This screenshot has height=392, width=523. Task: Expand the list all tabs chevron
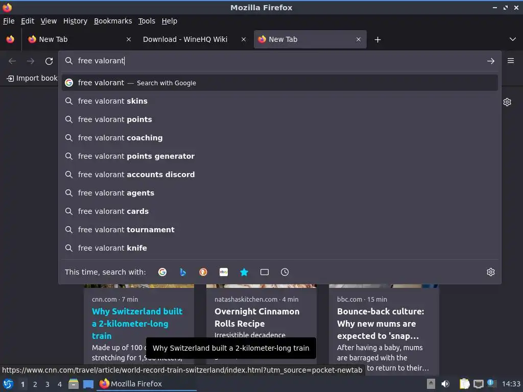tap(513, 39)
